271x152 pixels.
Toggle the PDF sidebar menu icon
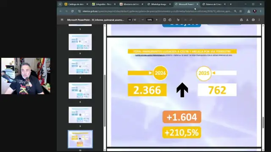coord(62,20)
